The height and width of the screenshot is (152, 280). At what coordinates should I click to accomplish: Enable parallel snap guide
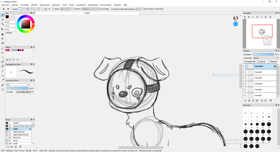(24, 9)
